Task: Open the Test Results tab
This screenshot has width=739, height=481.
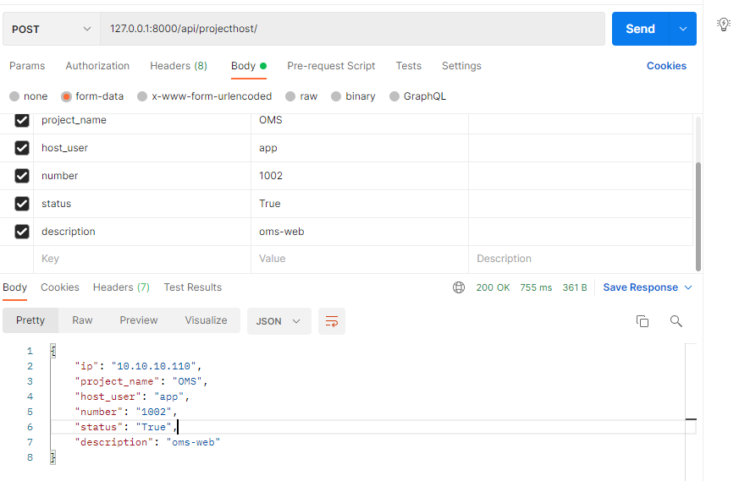Action: click(193, 287)
